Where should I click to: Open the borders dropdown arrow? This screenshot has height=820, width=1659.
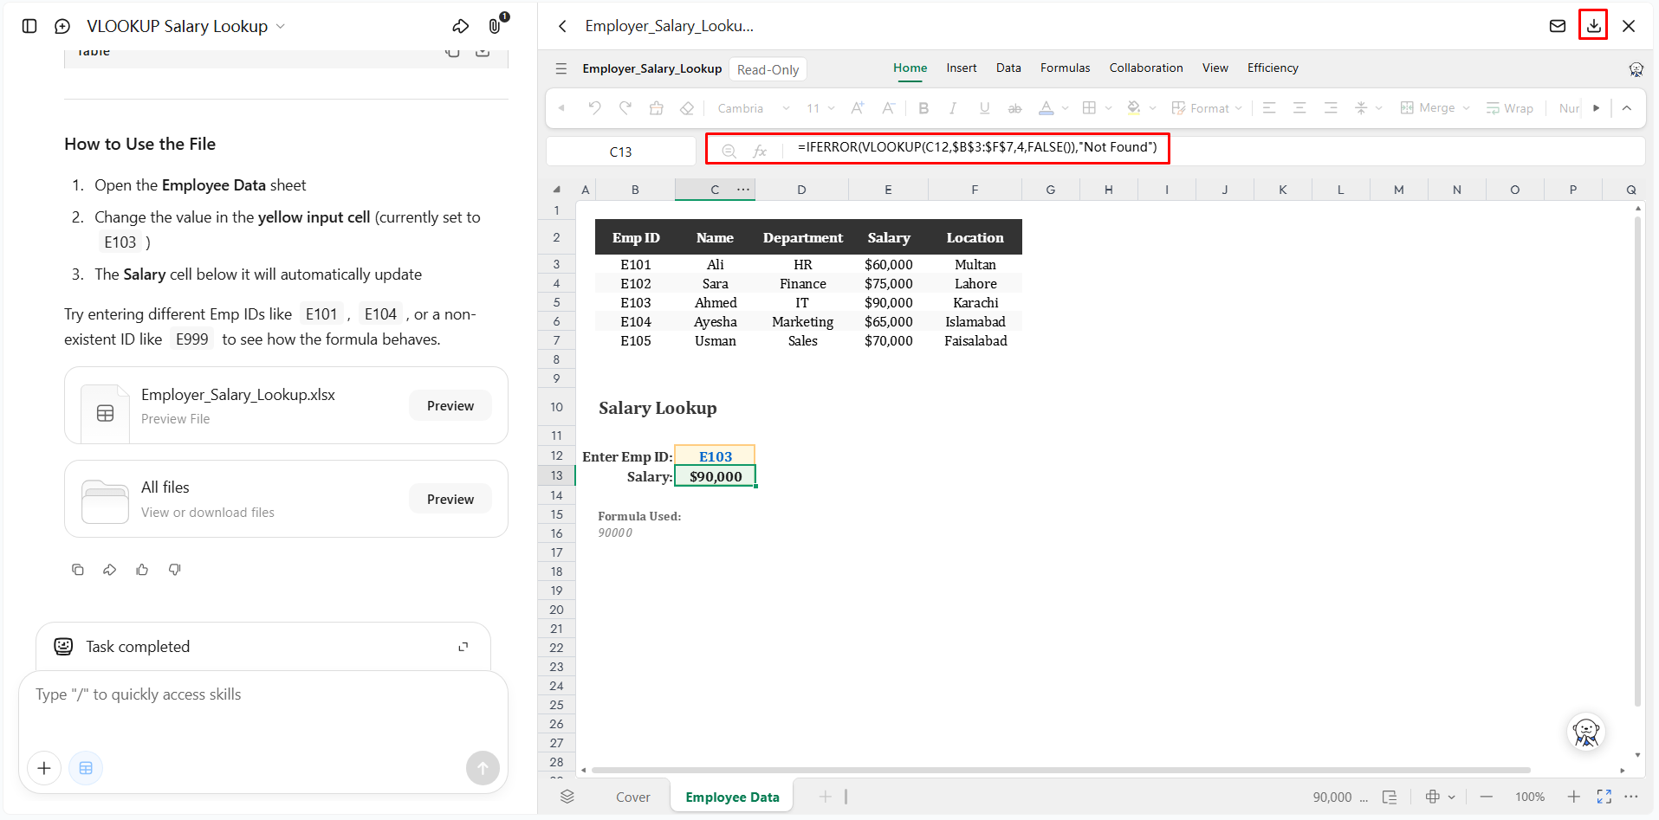[1109, 108]
